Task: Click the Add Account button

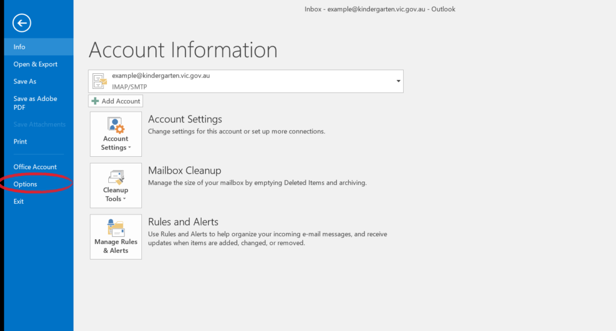Action: [115, 101]
